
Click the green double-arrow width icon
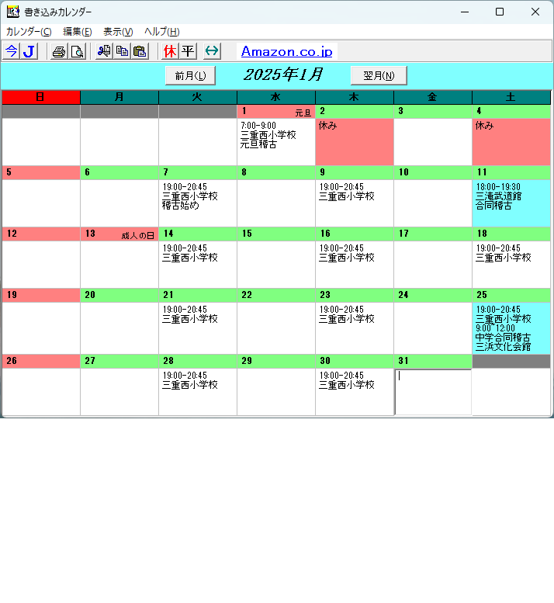click(212, 51)
